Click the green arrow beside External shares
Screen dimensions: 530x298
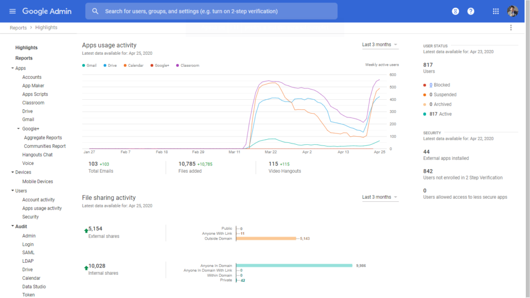pos(86,231)
